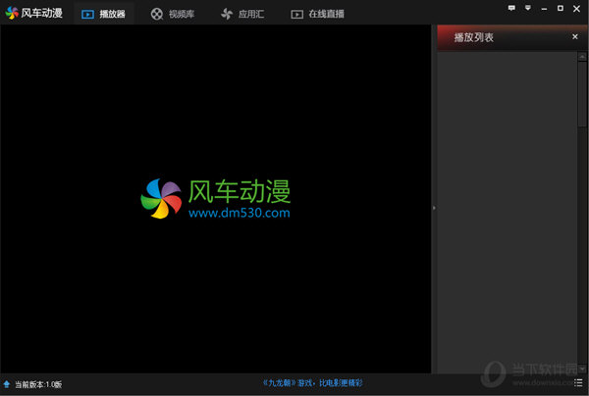This screenshot has height=396, width=589.
Task: Open the 应用汇 tab
Action: tap(242, 15)
